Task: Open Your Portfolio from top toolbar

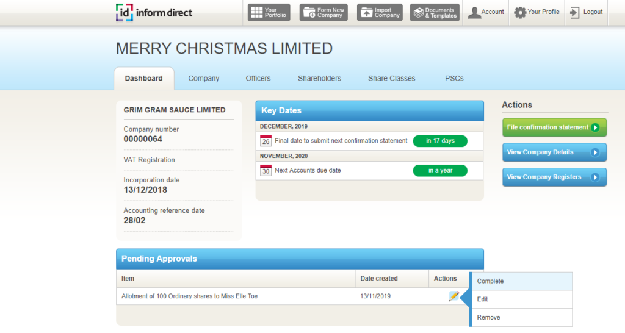Action: (268, 13)
